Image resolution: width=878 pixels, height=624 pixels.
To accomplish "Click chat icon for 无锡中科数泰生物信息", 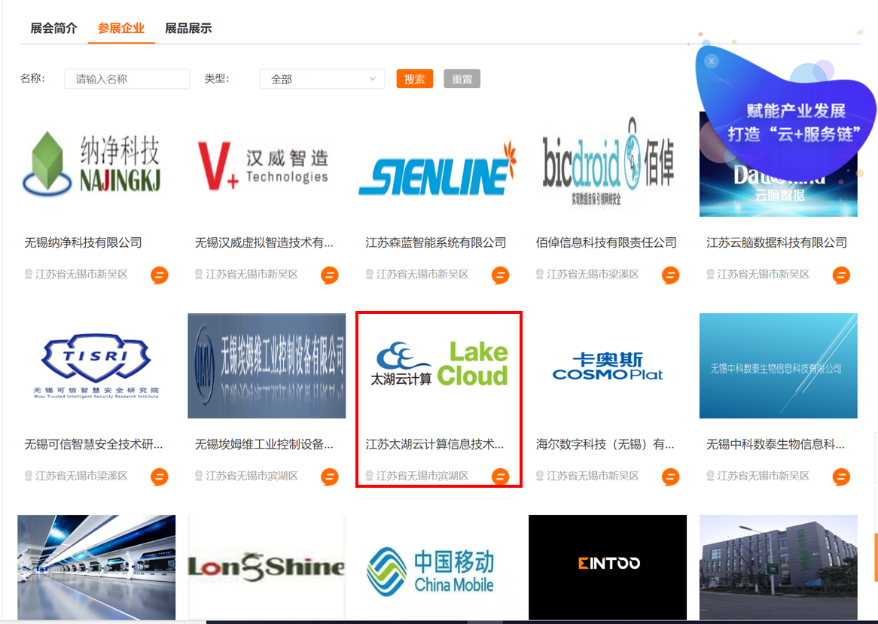I will pyautogui.click(x=841, y=476).
